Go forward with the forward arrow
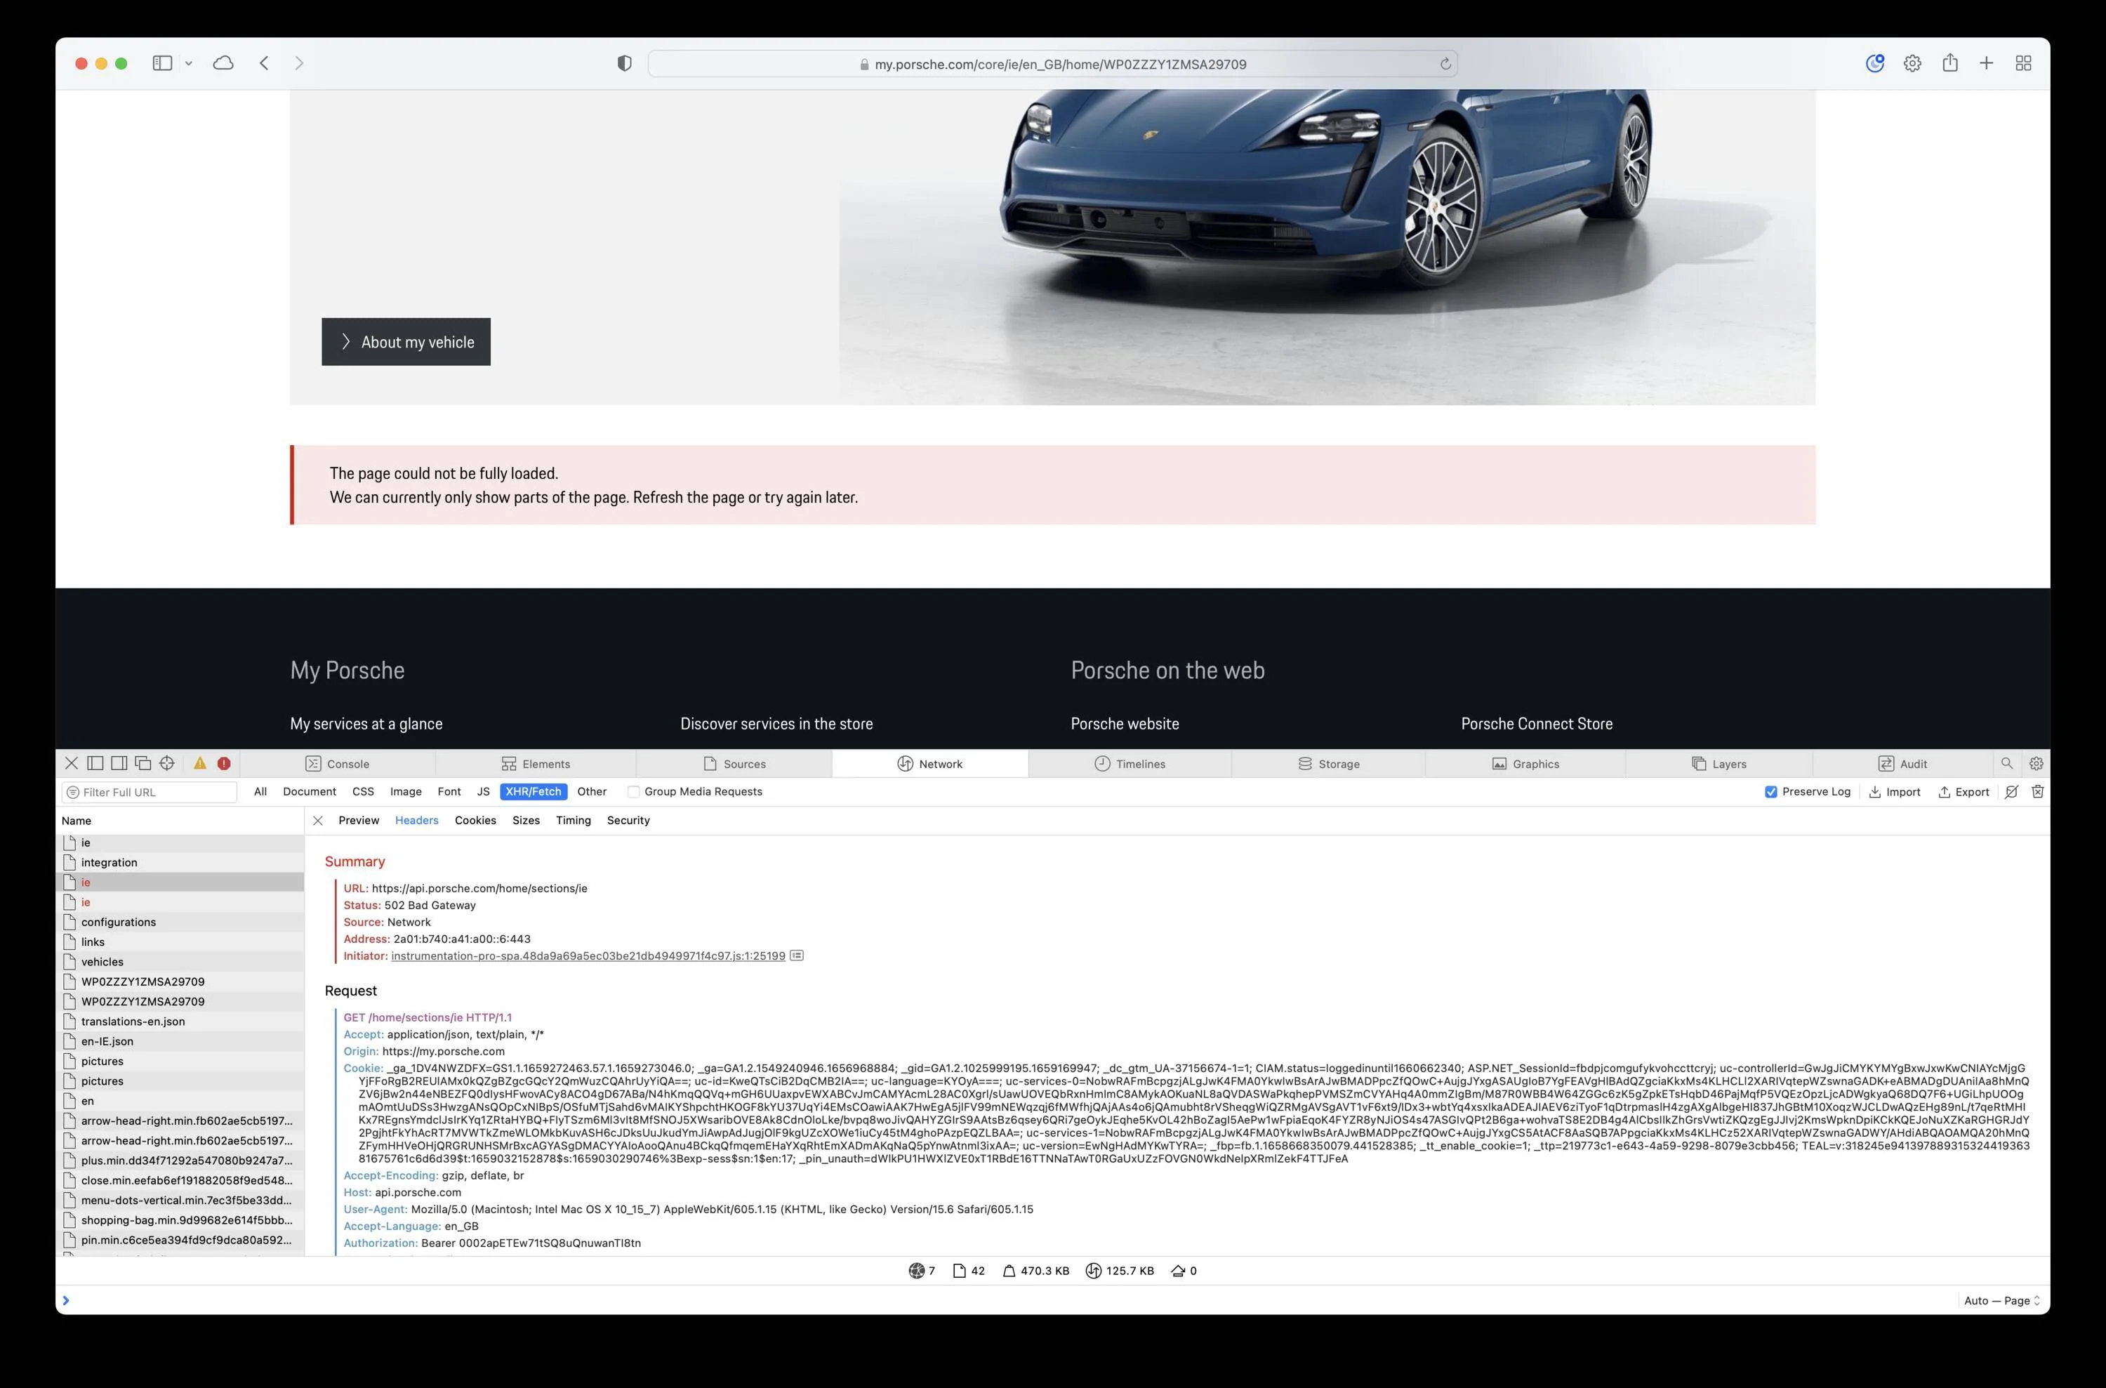The image size is (2106, 1388). coord(299,63)
